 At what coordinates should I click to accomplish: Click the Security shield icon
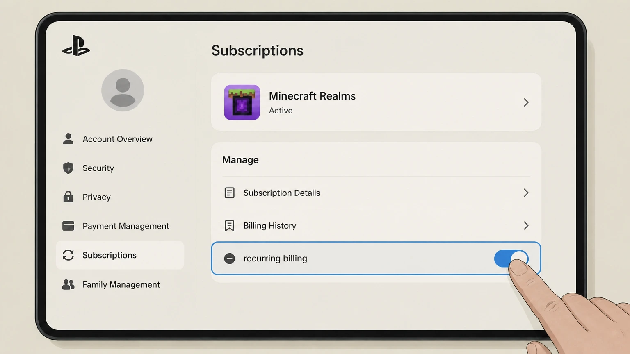(68, 168)
